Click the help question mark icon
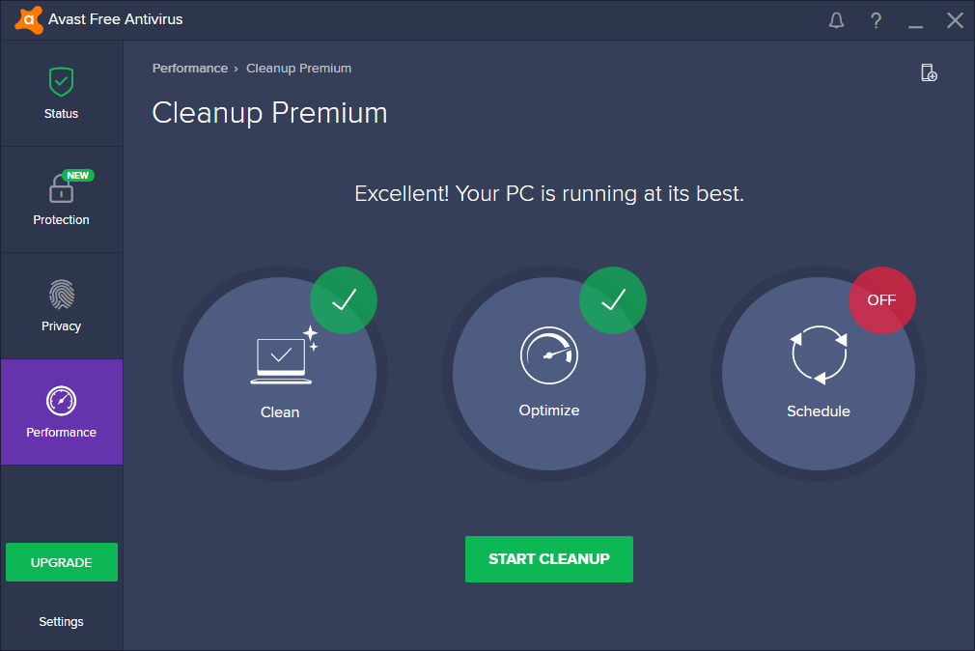975x651 pixels. click(x=876, y=20)
